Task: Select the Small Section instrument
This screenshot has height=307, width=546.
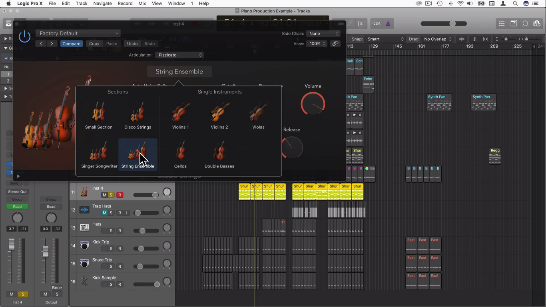Action: pyautogui.click(x=99, y=116)
